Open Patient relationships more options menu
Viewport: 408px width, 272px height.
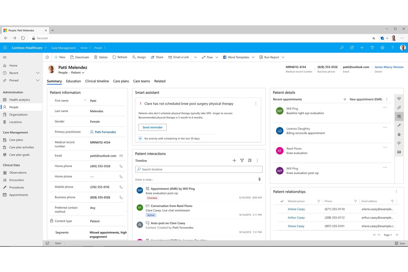tap(396, 192)
